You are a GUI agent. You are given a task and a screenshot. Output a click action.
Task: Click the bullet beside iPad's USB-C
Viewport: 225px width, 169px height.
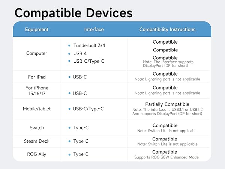click(x=69, y=77)
